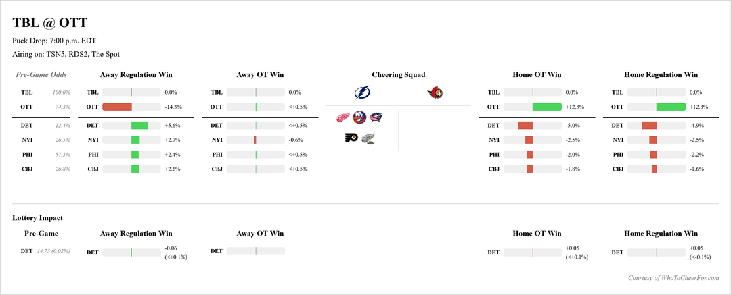Click the Columbus Blue Jackets logo
Screen dimensions: 731x295
(376, 118)
